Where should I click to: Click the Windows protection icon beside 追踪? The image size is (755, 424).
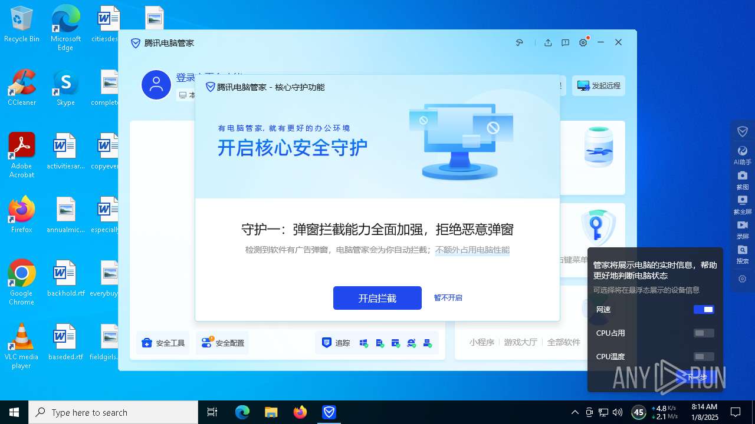[363, 343]
